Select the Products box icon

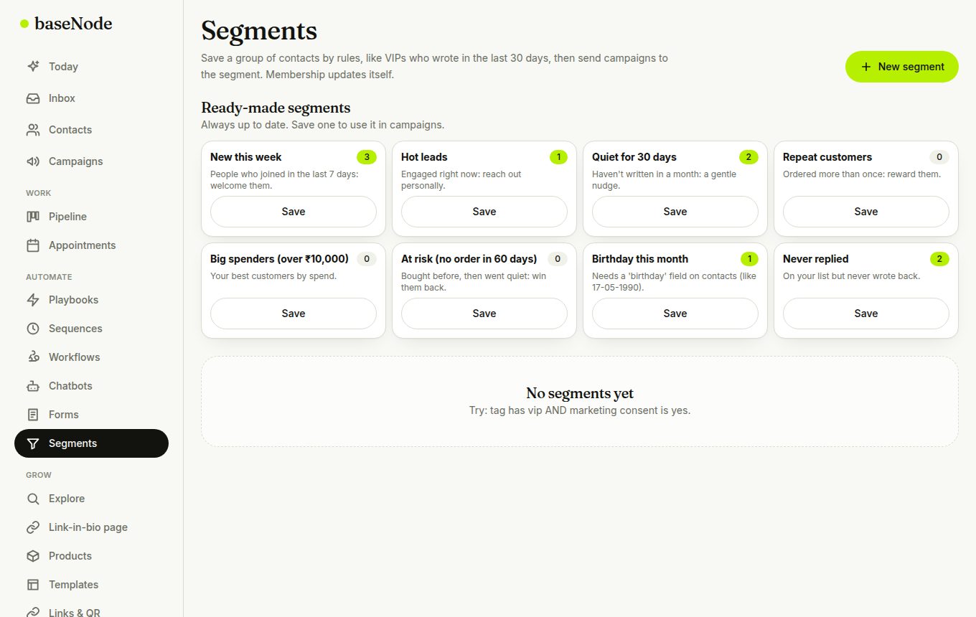click(x=33, y=556)
